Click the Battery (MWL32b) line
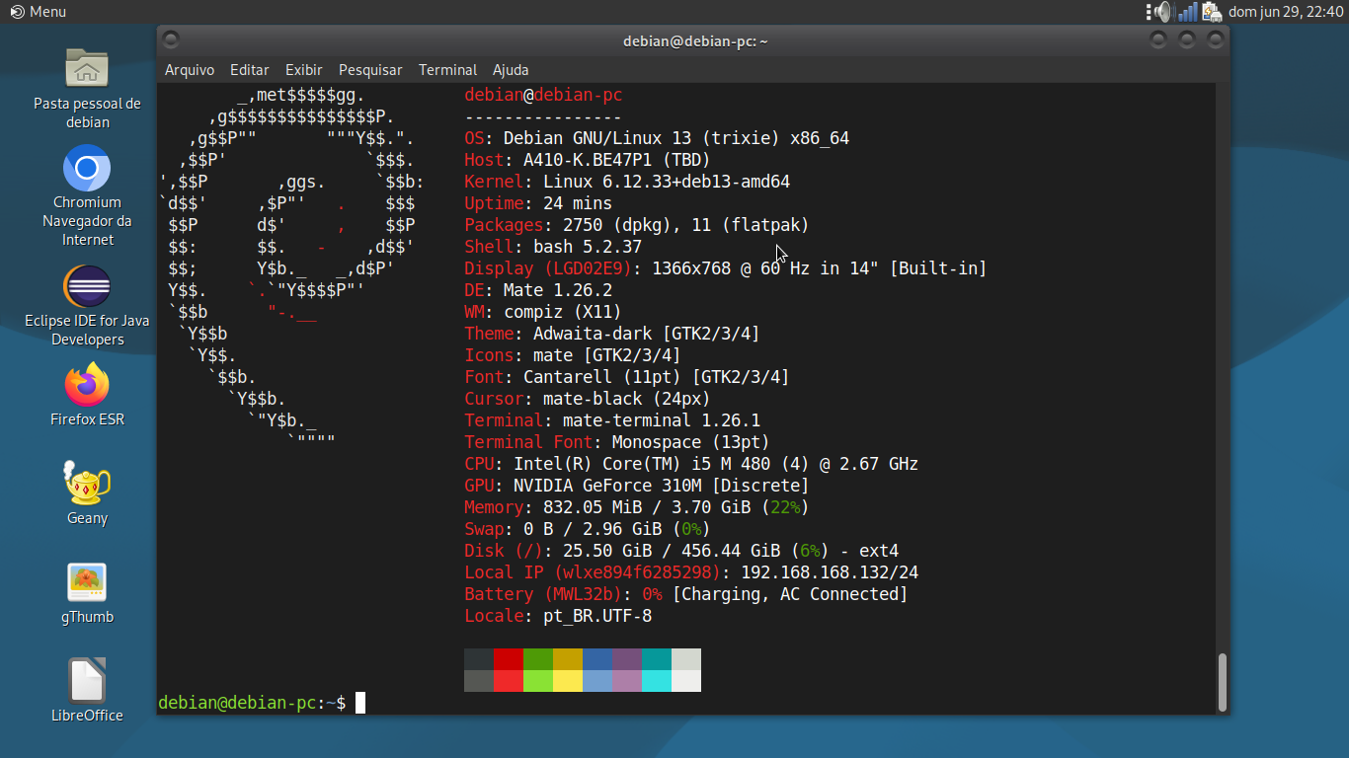This screenshot has width=1349, height=758. (x=686, y=594)
